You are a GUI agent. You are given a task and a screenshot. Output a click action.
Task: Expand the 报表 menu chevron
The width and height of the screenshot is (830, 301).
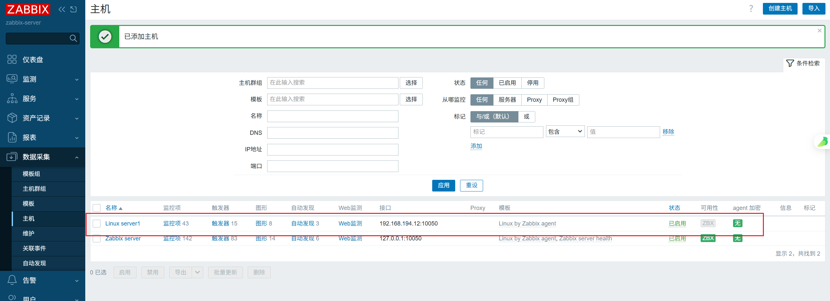[77, 138]
